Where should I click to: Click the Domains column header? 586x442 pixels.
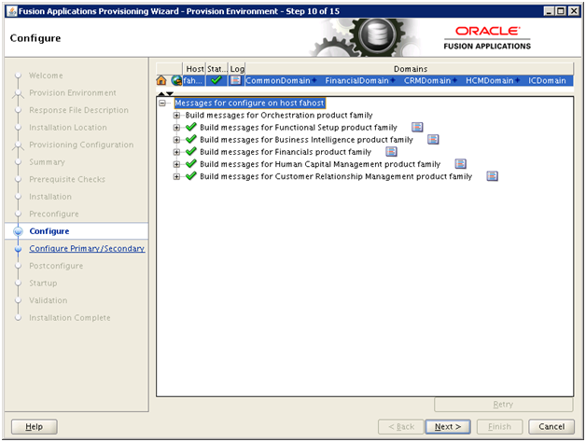coord(410,69)
